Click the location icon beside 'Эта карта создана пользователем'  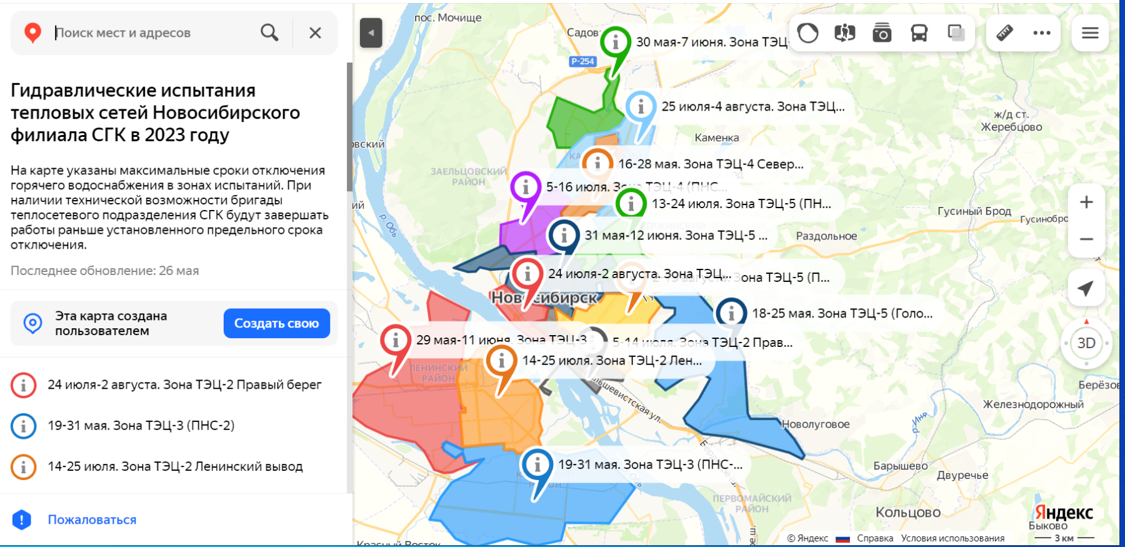[x=32, y=323]
